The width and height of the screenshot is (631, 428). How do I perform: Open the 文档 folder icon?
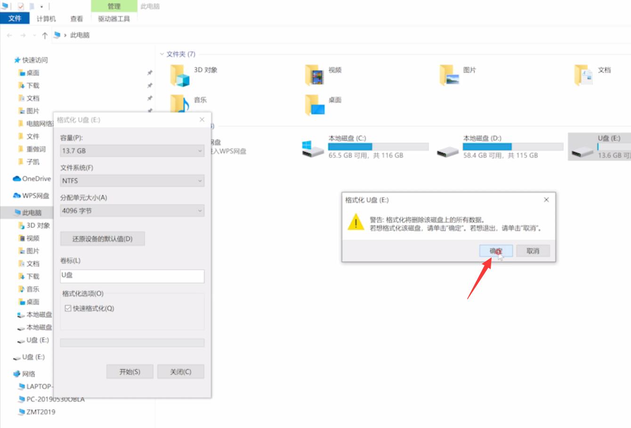click(x=583, y=75)
